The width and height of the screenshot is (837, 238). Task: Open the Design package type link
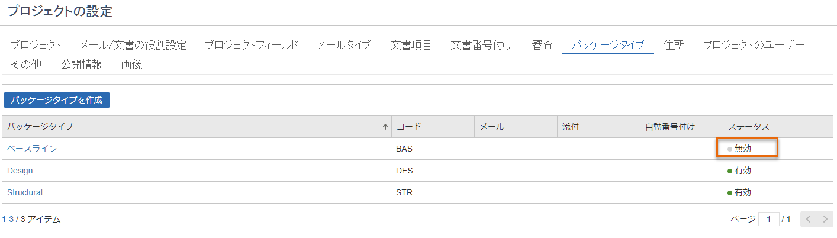(20, 171)
